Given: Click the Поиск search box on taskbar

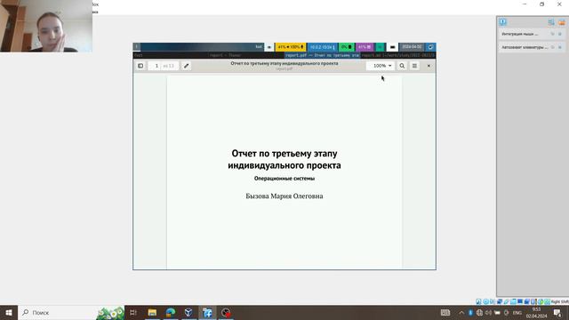Looking at the screenshot, I should click(71, 312).
